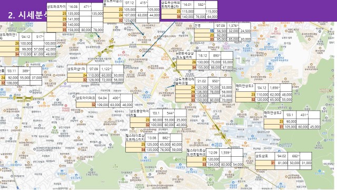This screenshot has width=337, height=190.
Task: Click the '18.12 date cell
Action: point(202,55)
